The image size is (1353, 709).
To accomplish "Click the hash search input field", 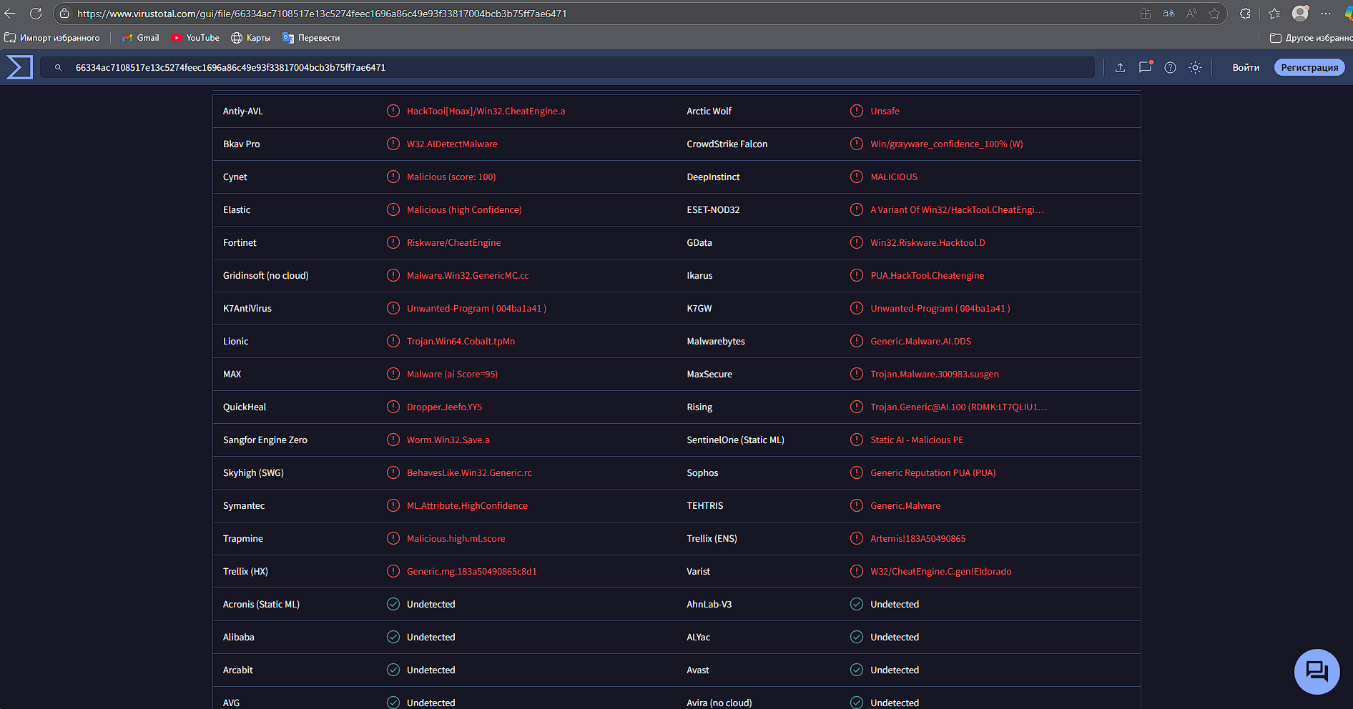I will tap(572, 68).
